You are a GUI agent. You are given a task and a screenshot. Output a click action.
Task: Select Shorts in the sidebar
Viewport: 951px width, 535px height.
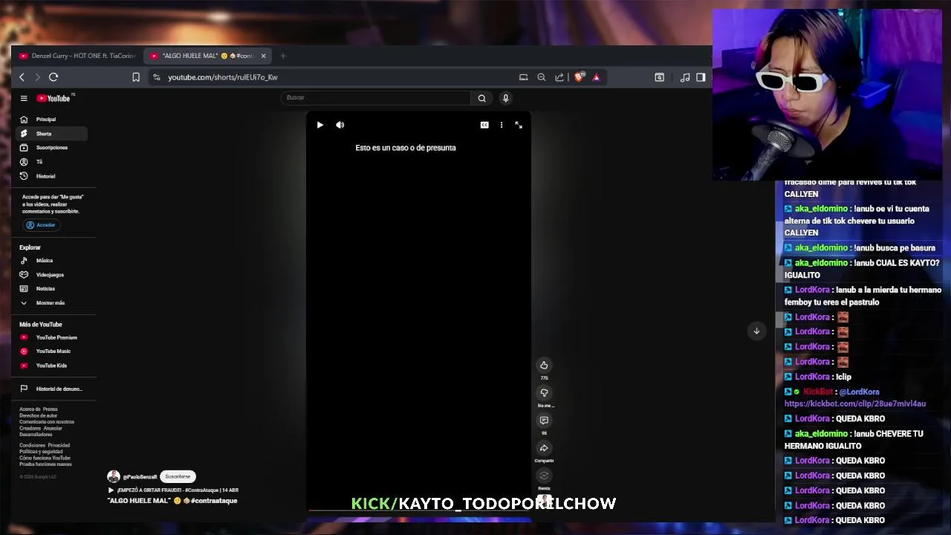[51, 134]
